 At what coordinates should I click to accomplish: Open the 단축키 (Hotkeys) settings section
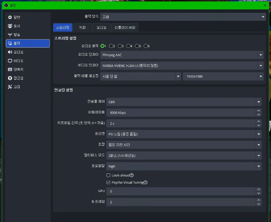pos(18,69)
